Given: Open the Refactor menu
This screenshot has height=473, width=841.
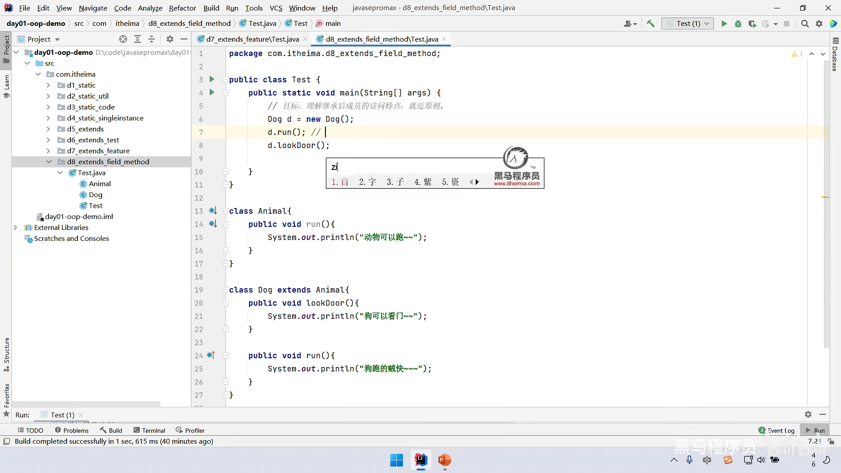Looking at the screenshot, I should tap(182, 8).
